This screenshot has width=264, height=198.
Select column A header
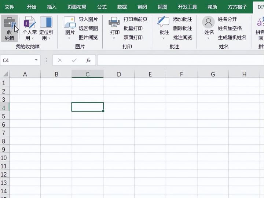[25, 74]
